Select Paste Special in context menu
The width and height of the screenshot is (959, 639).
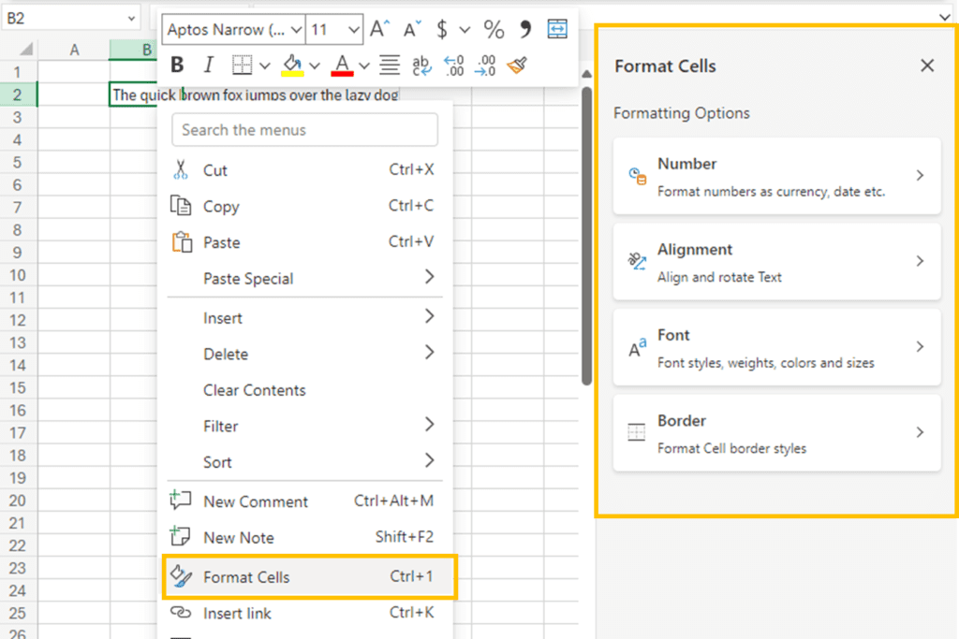click(x=248, y=279)
